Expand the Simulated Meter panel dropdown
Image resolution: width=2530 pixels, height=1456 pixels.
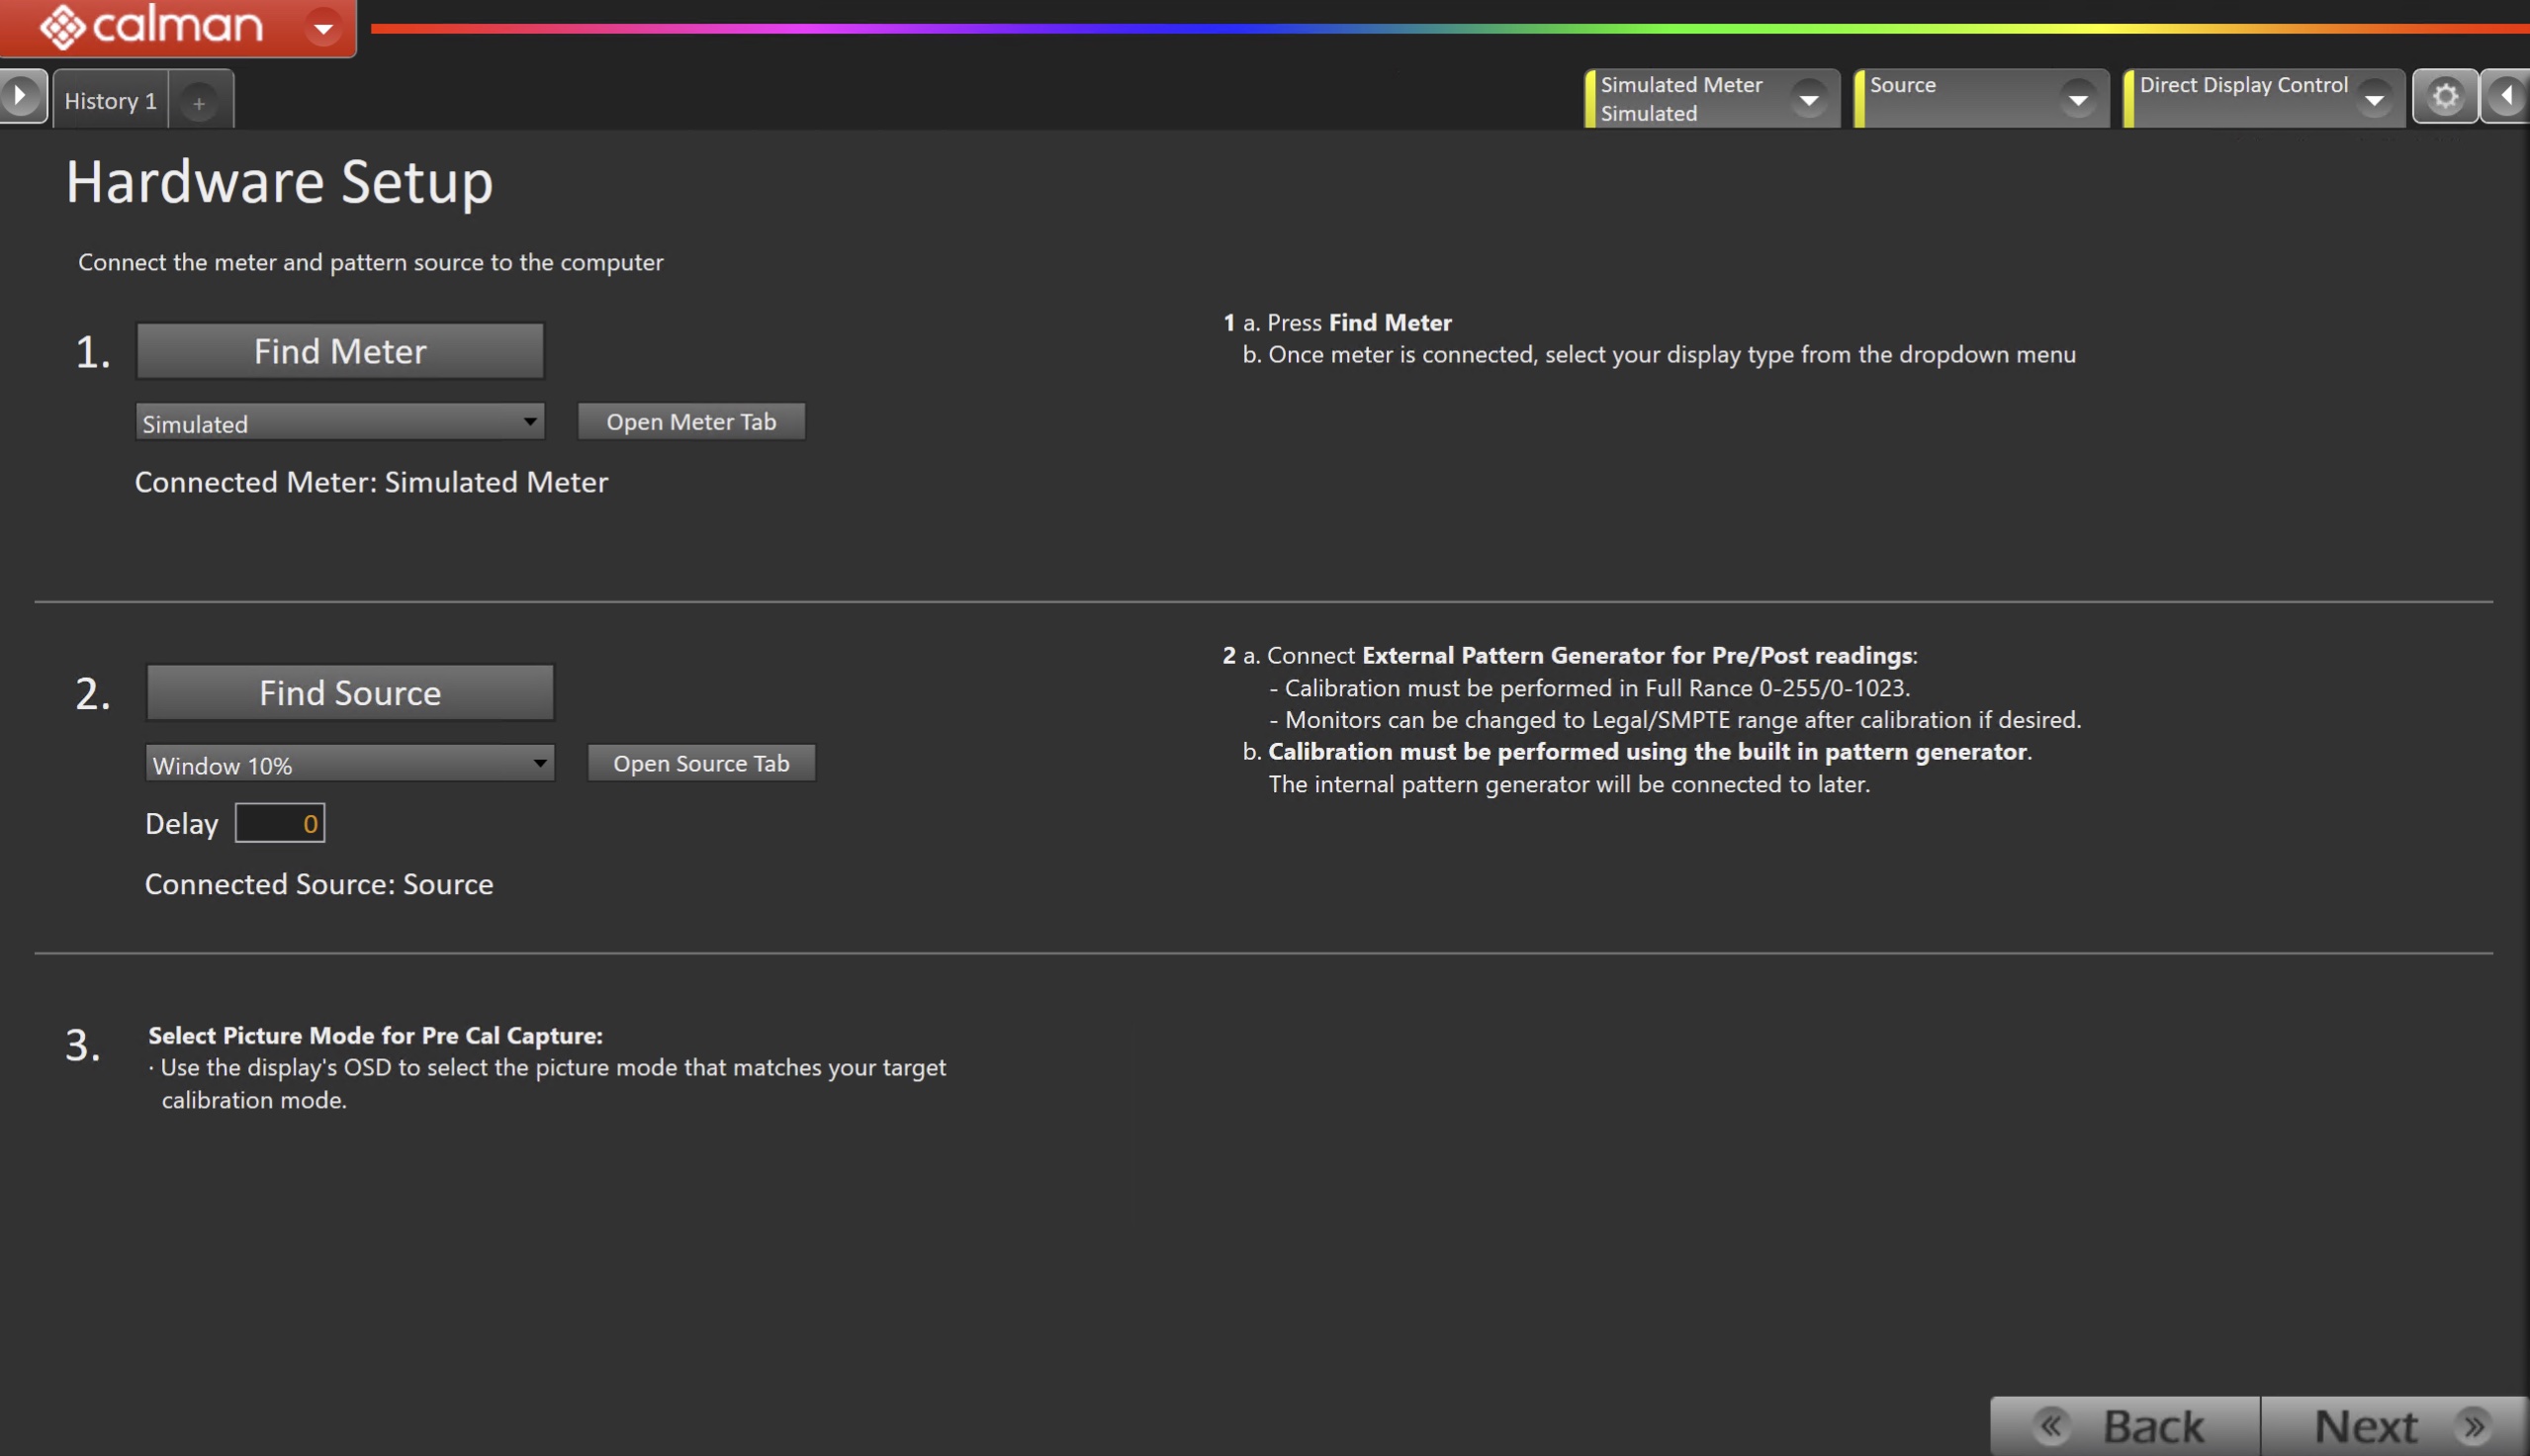tap(1808, 99)
